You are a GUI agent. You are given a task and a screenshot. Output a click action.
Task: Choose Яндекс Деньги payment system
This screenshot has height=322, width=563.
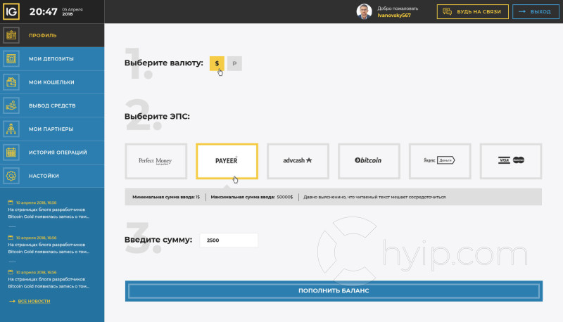click(440, 161)
